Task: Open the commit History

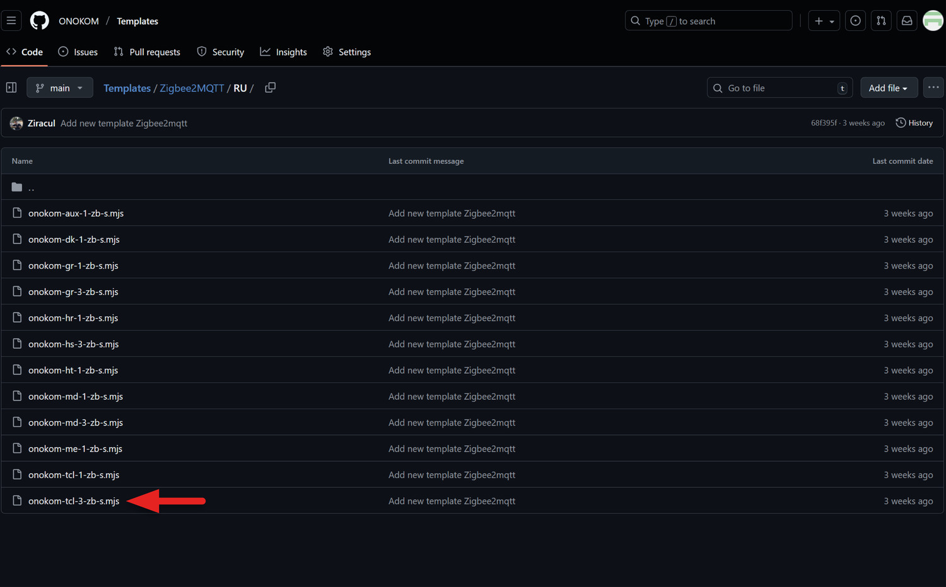Action: 914,123
